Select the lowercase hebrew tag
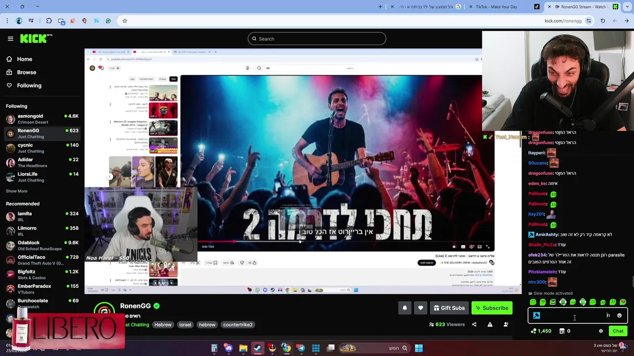Screen dimensions: 634x356 207,325
